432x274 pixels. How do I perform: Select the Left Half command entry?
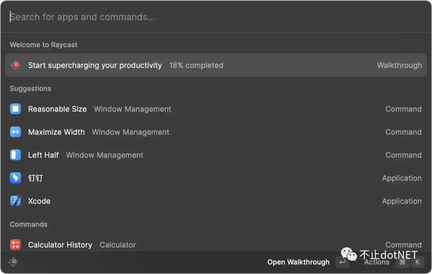216,155
